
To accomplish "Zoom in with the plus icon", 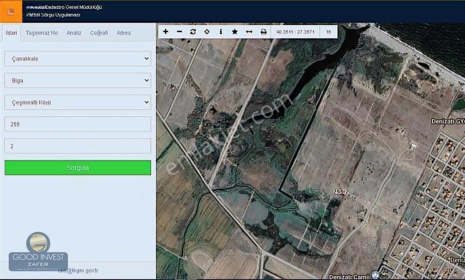I will [166, 32].
